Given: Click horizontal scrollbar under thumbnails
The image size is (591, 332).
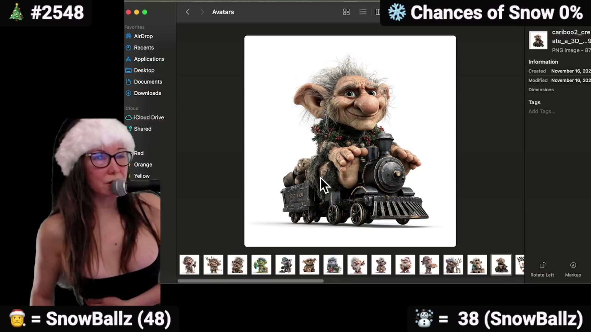Looking at the screenshot, I should point(251,281).
